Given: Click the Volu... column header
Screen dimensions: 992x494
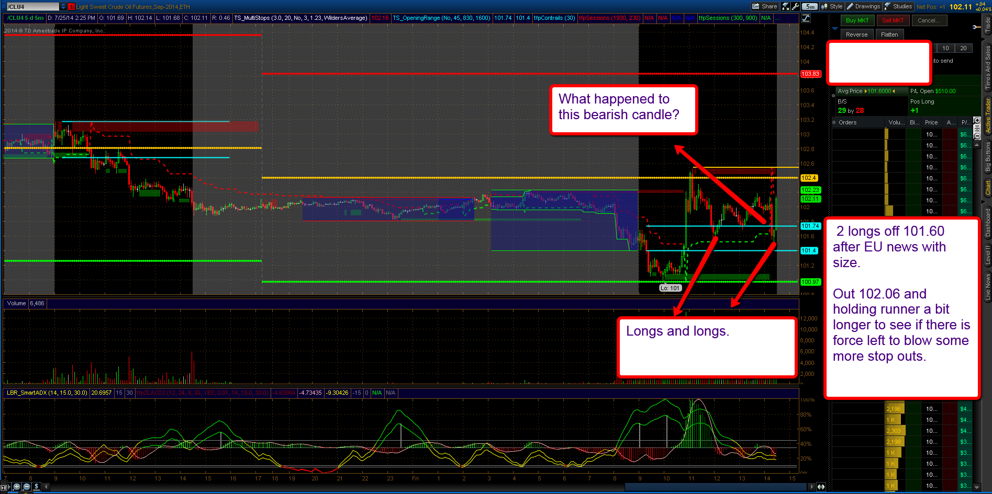Looking at the screenshot, I should pos(896,122).
